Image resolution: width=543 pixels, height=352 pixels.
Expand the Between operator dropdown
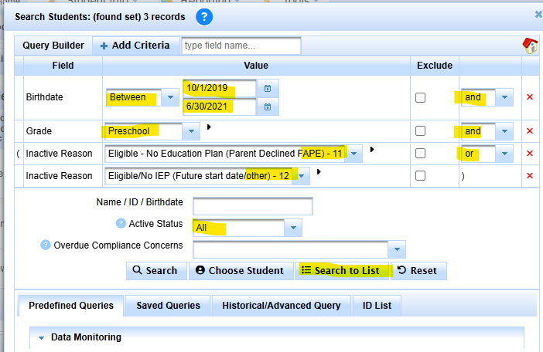[x=170, y=98]
